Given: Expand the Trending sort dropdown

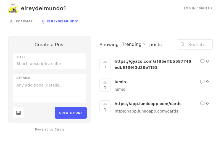Looking at the screenshot, I should click(134, 45).
